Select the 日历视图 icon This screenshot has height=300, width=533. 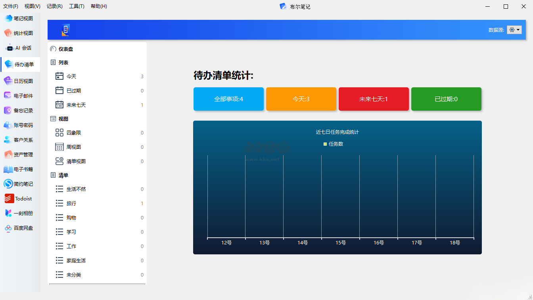point(8,81)
